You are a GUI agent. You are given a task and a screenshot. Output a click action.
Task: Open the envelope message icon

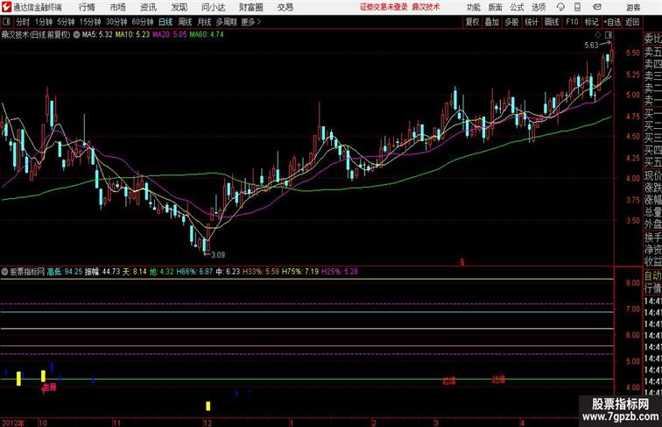pos(597,7)
